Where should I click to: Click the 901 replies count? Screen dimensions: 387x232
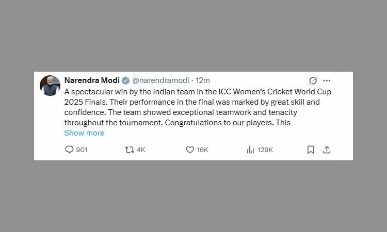[82, 150]
